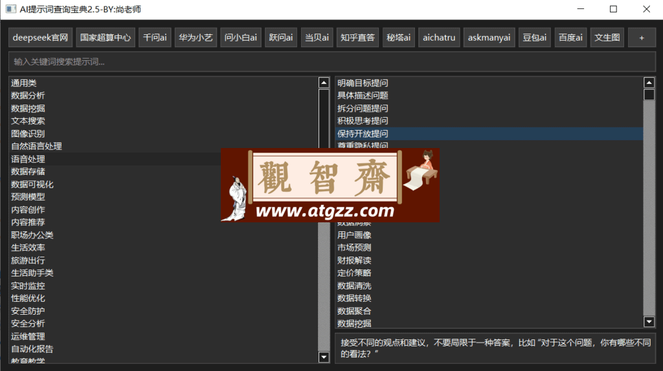Open the 当贝ai button
This screenshot has width=663, height=371.
tap(317, 37)
